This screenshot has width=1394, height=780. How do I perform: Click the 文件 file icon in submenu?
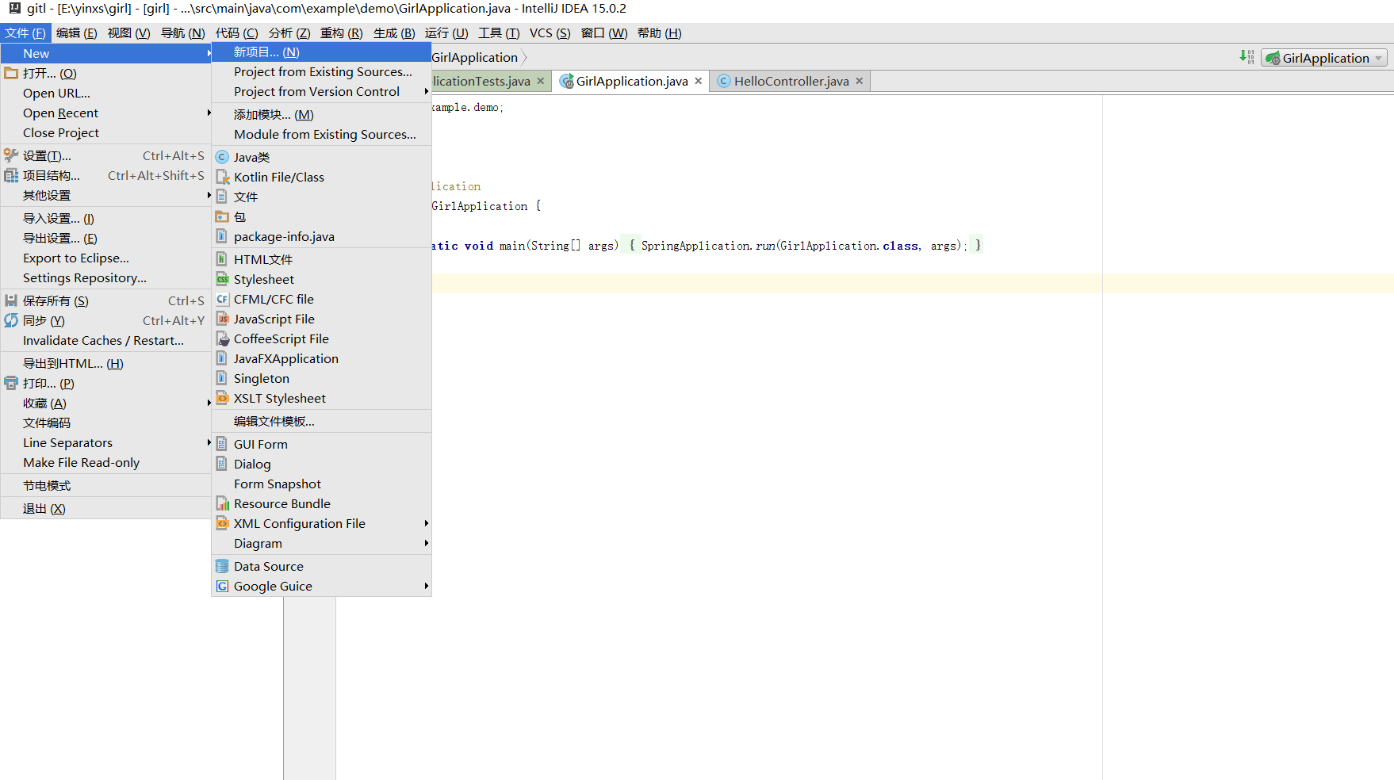tap(222, 197)
